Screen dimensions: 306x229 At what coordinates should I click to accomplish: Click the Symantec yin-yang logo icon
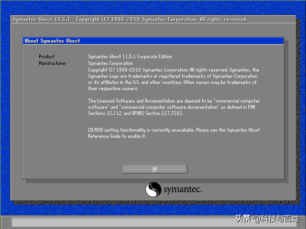[153, 189]
